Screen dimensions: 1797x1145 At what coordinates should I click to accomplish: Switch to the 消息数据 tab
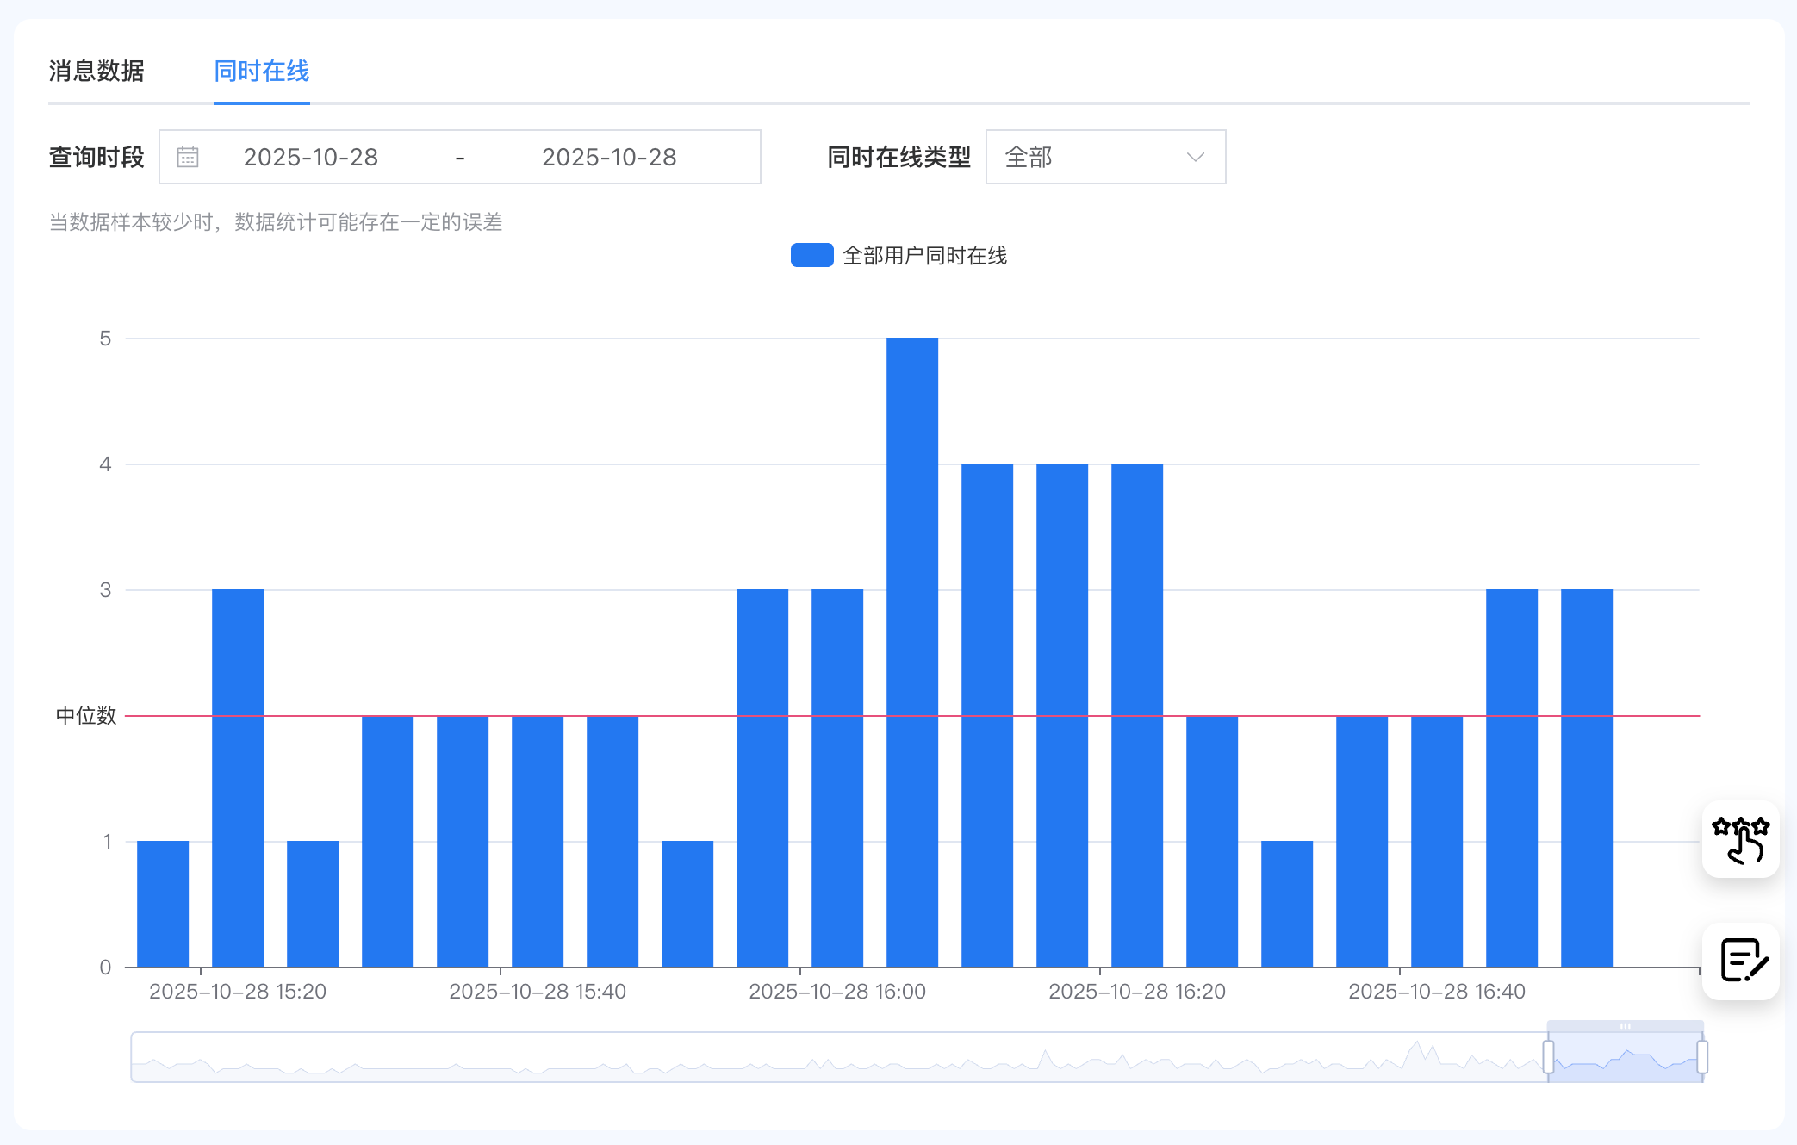pos(96,71)
